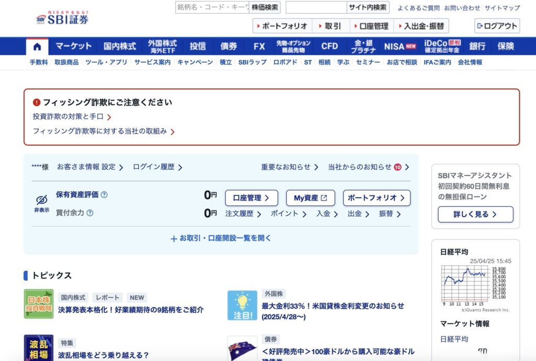The height and width of the screenshot is (361, 536).
Task: Open 決算発表本格化 topic article link
Action: (x=131, y=310)
